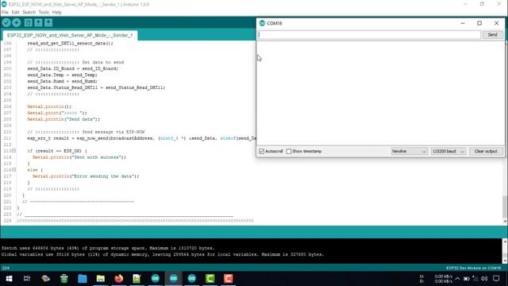
Task: Open the Newline line-ending dropdown
Action: [410, 152]
